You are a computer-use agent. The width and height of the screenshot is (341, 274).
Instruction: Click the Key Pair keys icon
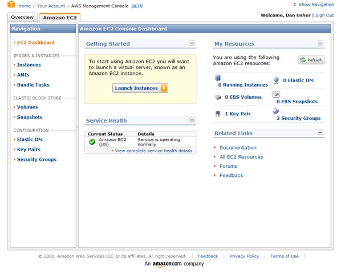coord(218,114)
